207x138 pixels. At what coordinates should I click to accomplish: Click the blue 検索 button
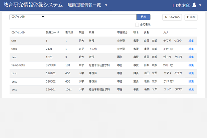pyautogui.click(x=143, y=17)
